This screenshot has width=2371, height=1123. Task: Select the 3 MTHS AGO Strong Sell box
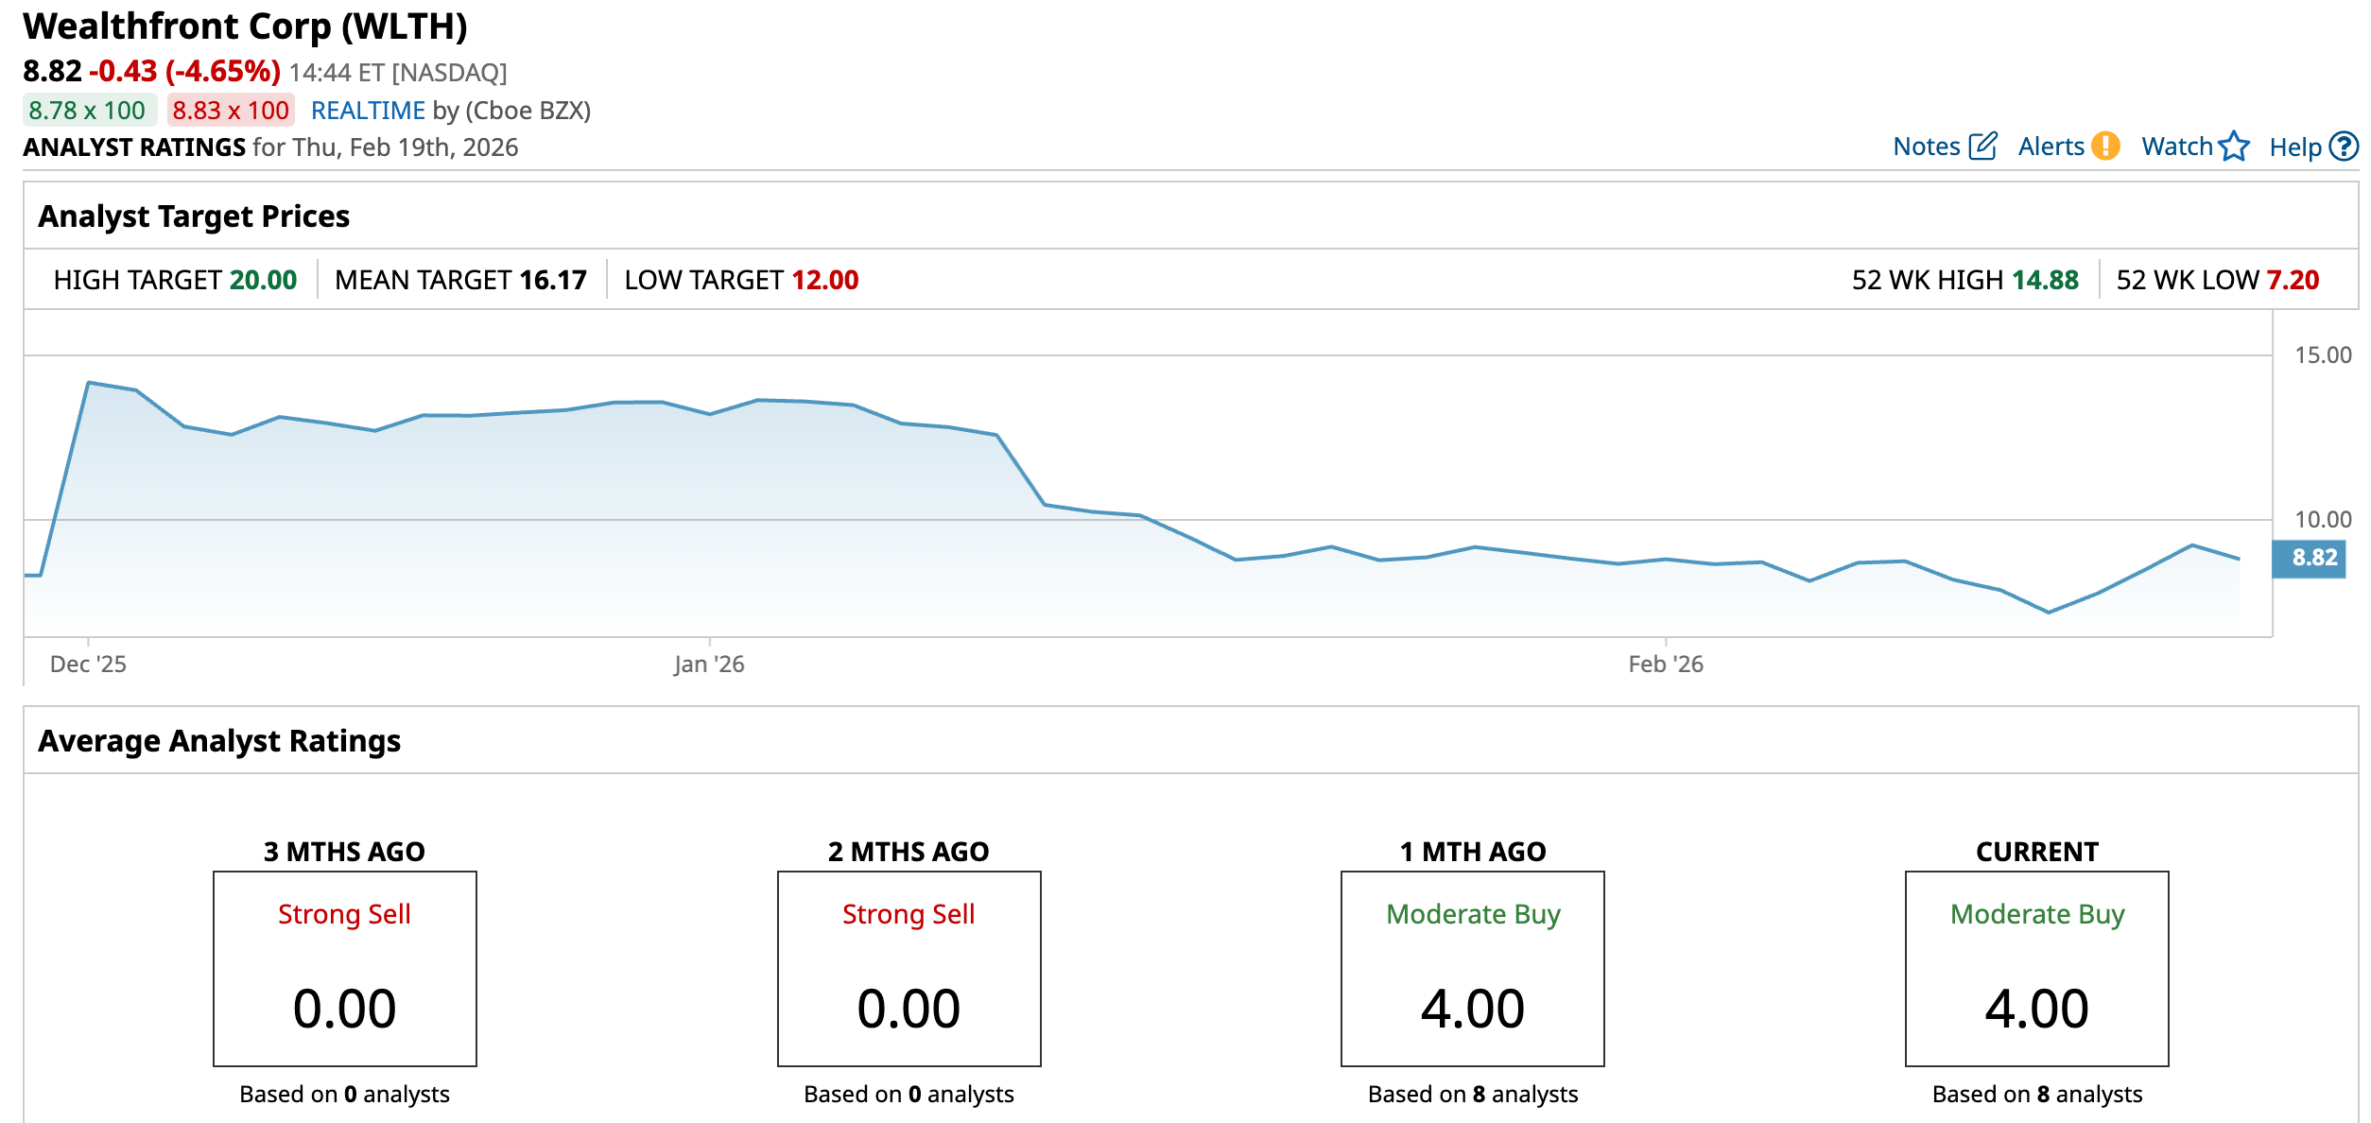(344, 968)
